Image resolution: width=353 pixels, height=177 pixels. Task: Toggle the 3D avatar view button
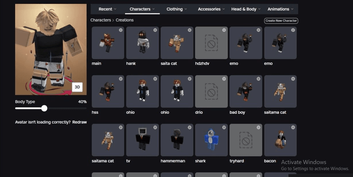[x=77, y=87]
